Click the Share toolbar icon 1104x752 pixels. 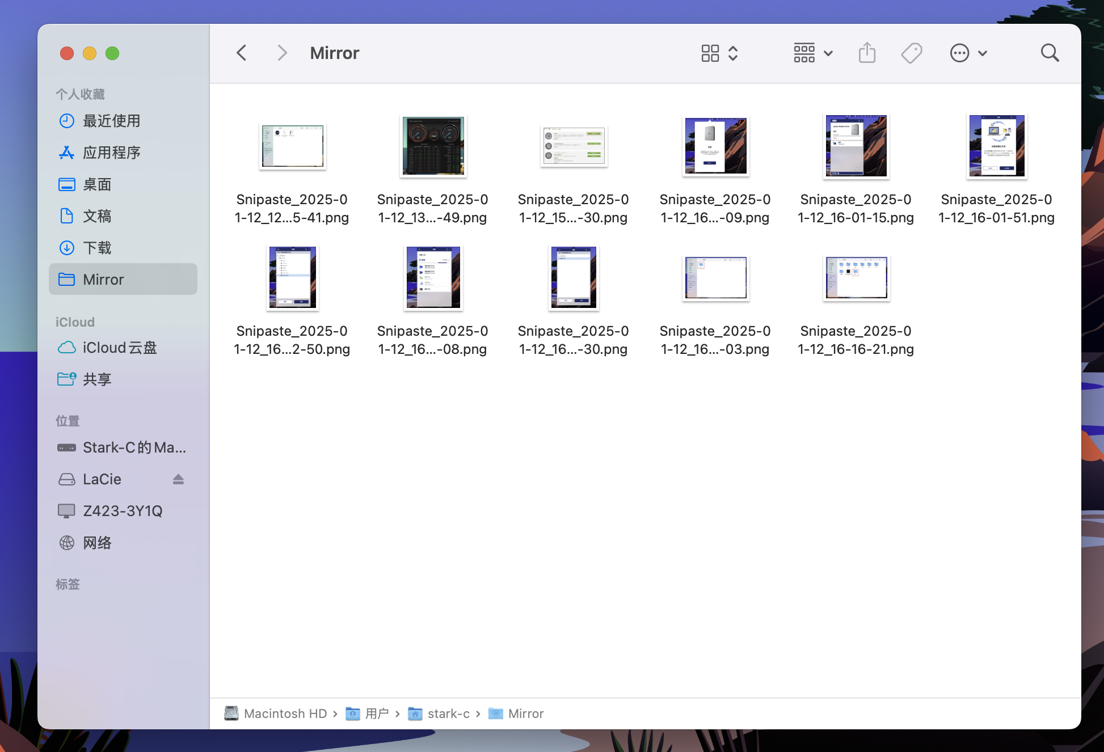pyautogui.click(x=867, y=53)
